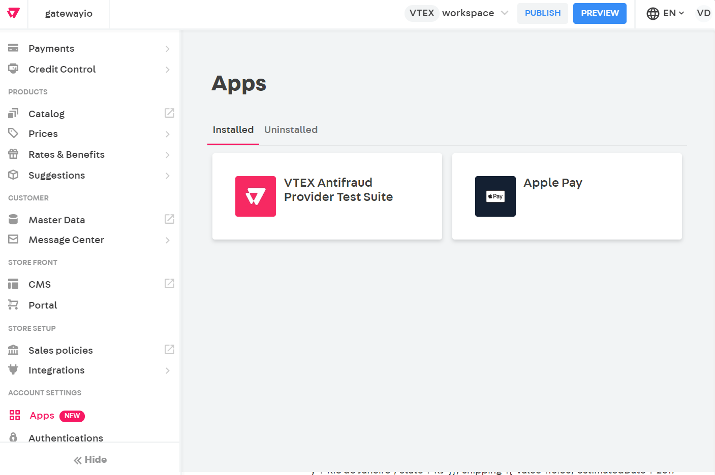Open Payments settings via its card reader icon
The image size is (715, 475).
point(14,48)
